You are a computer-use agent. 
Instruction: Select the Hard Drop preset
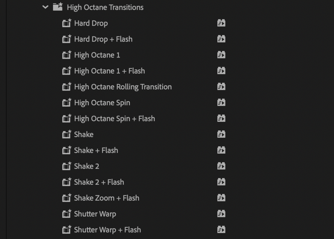point(91,23)
